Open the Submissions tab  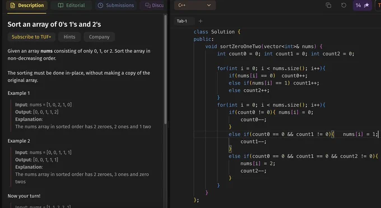[x=115, y=5]
